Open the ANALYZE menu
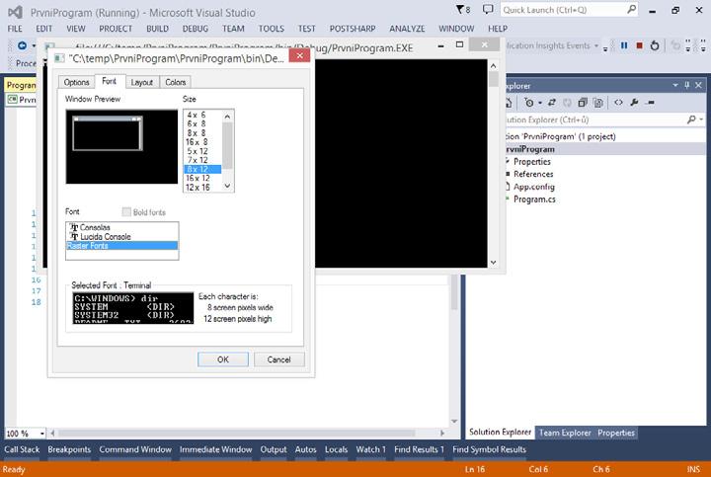711x477 pixels. click(407, 29)
